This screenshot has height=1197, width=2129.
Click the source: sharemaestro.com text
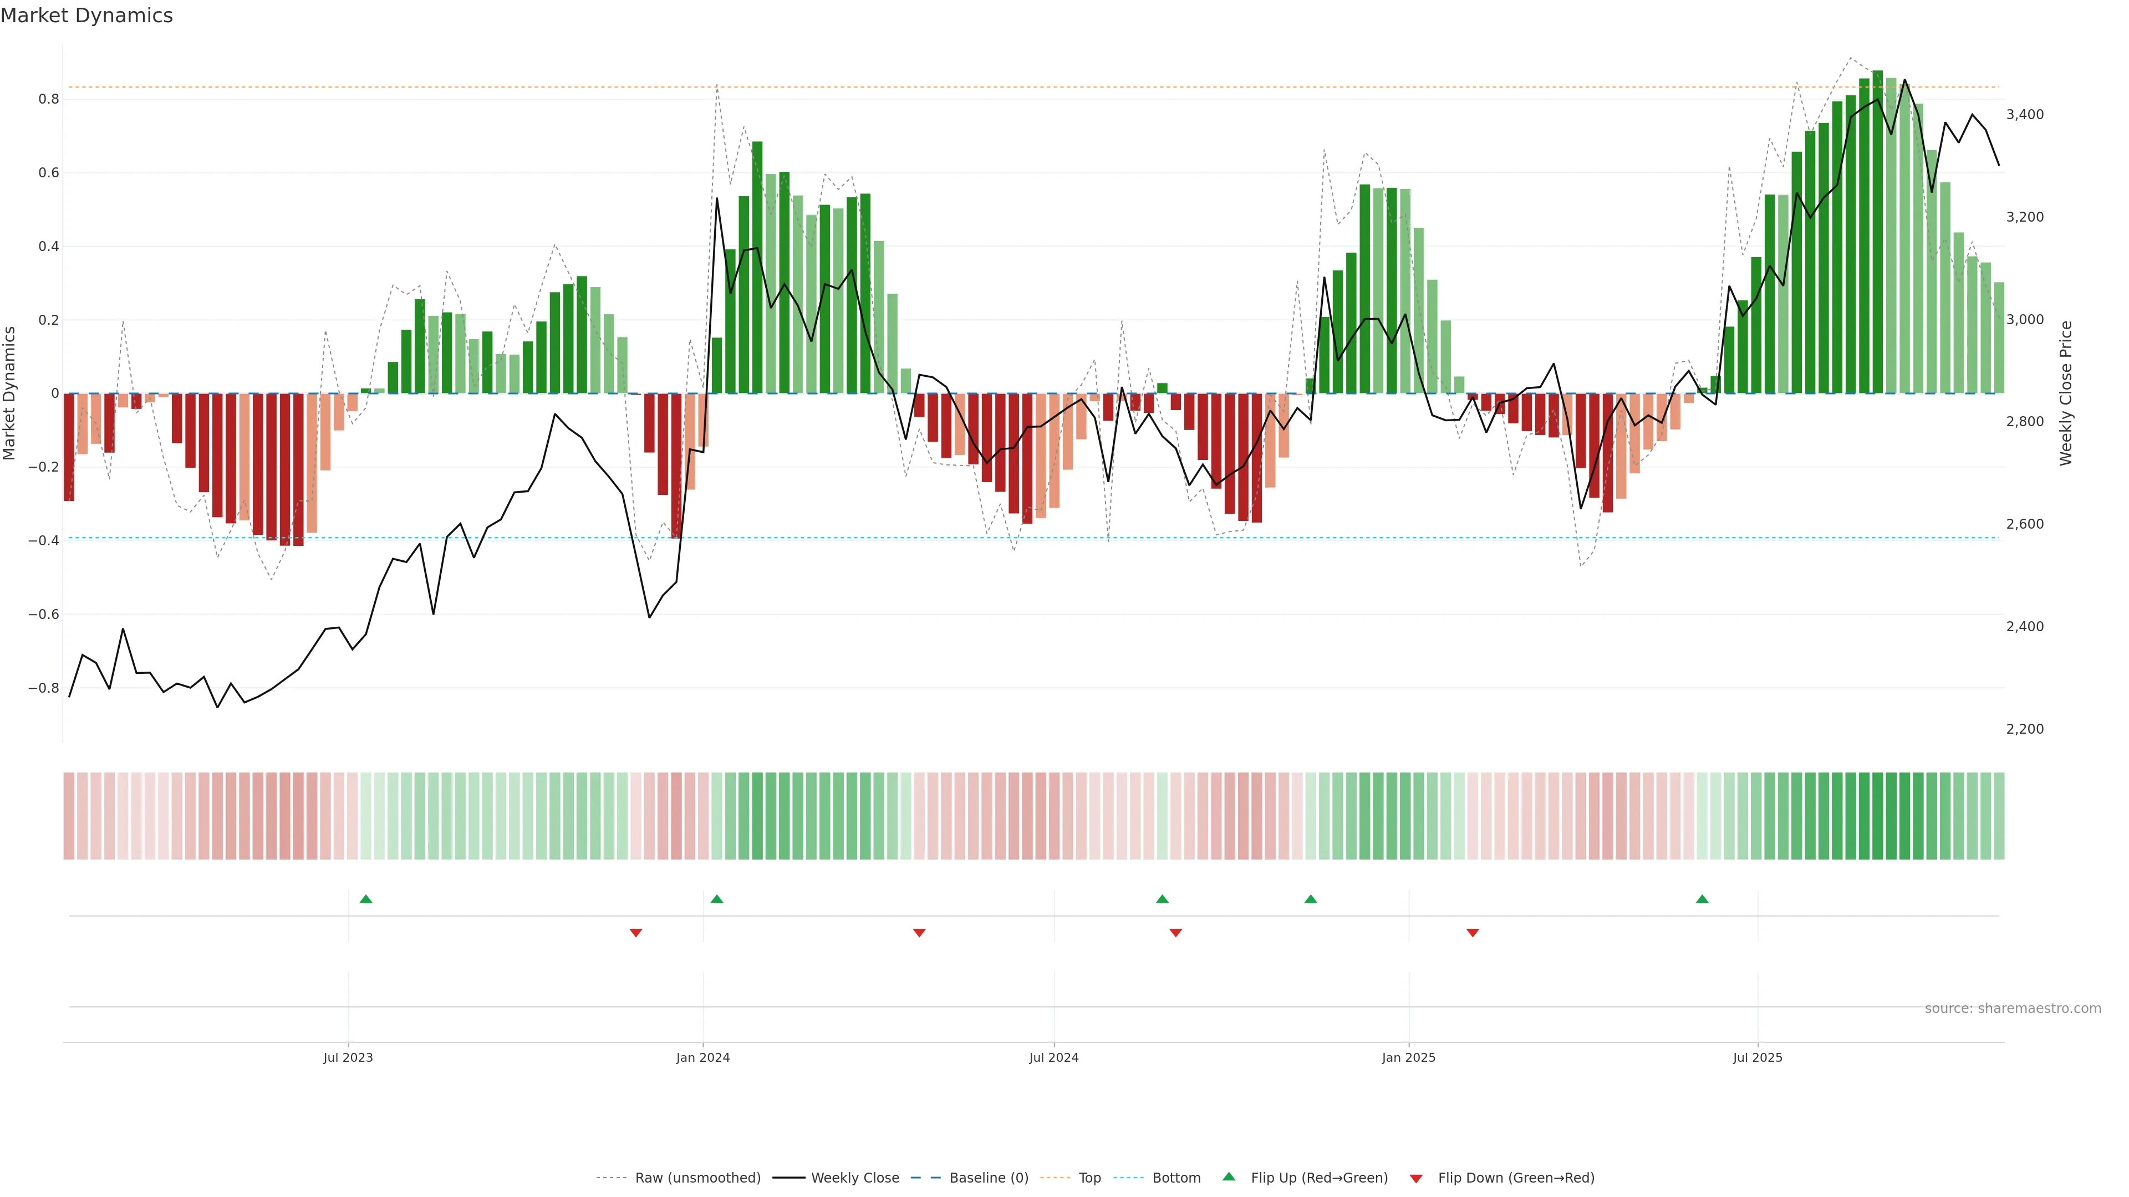point(2013,1008)
